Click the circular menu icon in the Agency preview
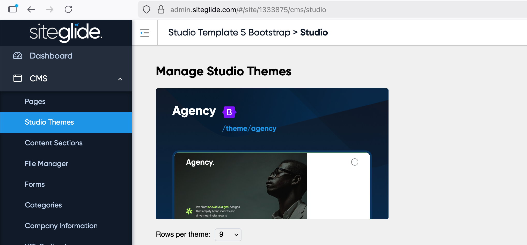Viewport: 527px width, 245px height. (355, 162)
